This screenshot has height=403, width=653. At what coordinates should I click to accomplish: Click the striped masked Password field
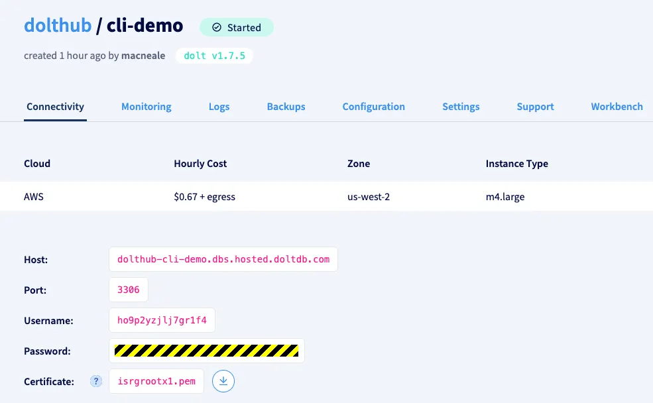(207, 351)
